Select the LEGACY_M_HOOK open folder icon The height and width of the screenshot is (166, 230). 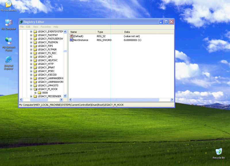[35, 89]
